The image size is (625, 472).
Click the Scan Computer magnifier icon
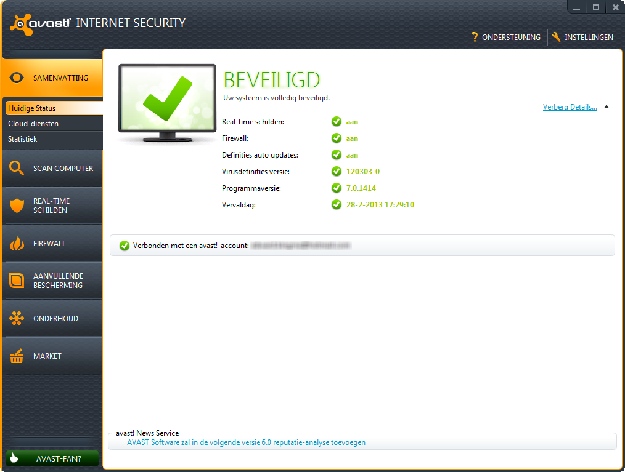17,168
